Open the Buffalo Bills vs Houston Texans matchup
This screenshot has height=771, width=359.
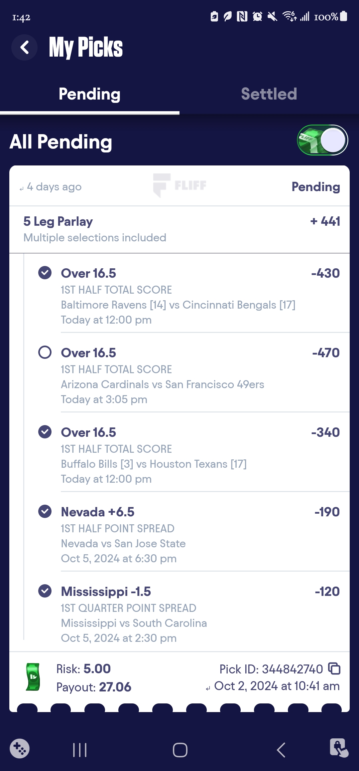[x=154, y=464]
